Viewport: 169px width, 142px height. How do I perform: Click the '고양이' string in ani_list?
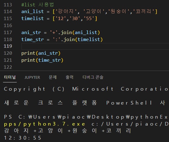point(94,12)
